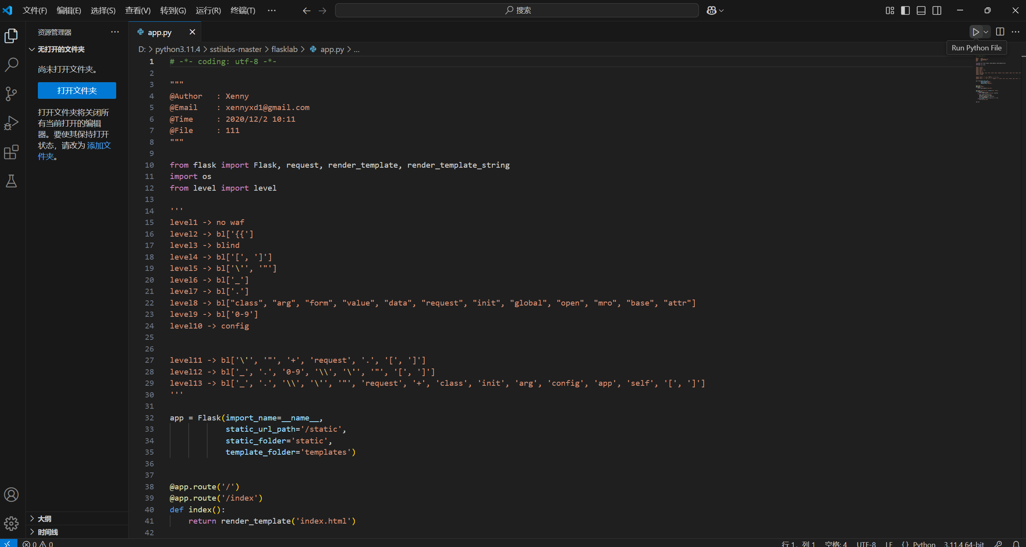
Task: Click the 添加文件夹 link
Action: point(98,146)
